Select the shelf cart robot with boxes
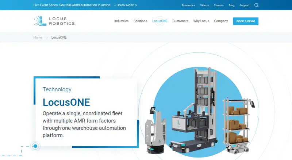292x160 pixels. (239, 126)
